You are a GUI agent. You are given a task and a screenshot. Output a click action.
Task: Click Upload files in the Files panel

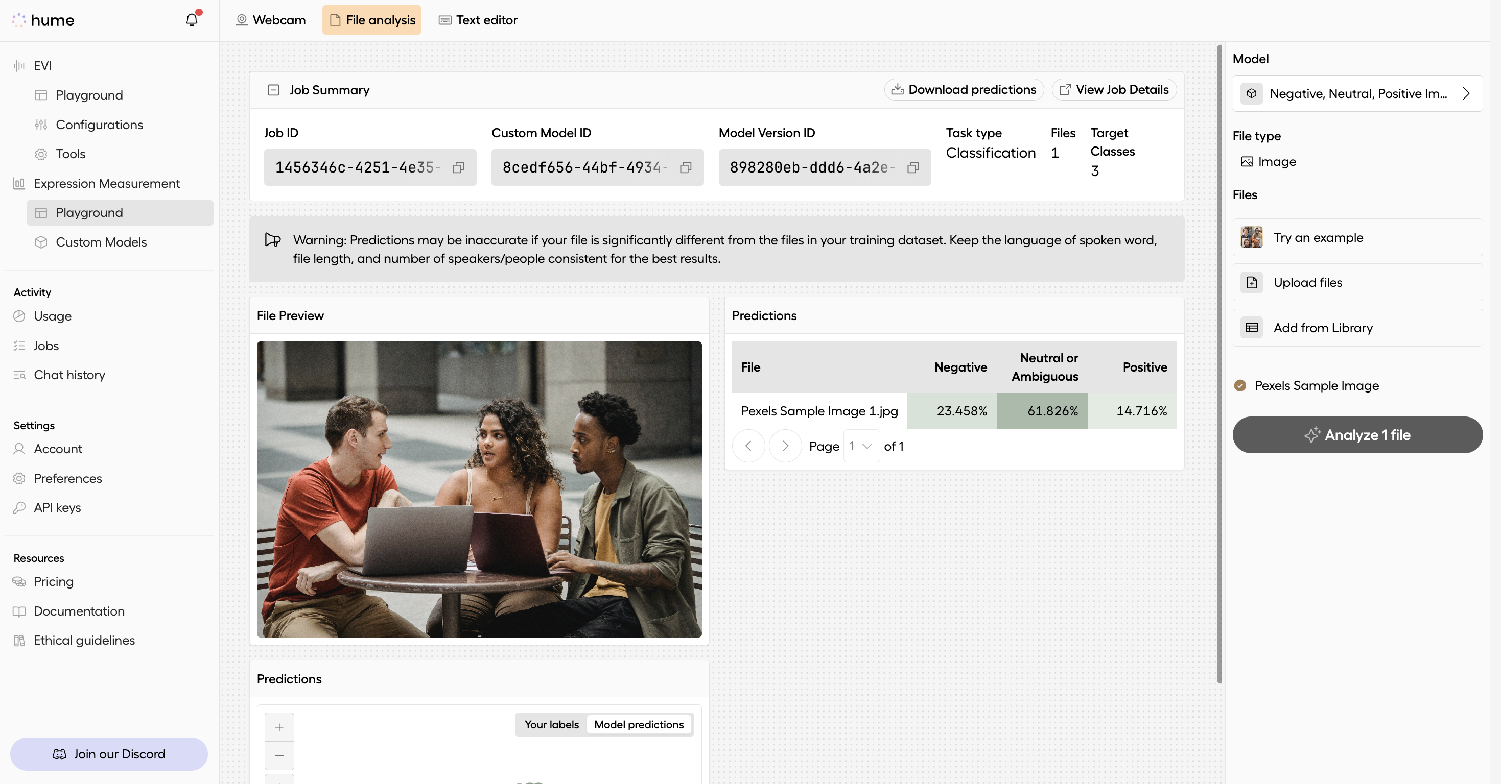pos(1307,282)
